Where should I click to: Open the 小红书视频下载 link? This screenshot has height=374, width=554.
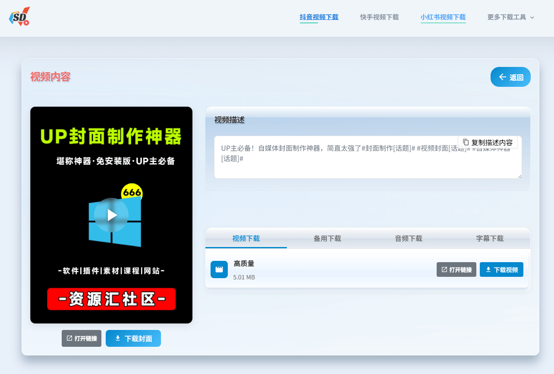click(x=443, y=17)
